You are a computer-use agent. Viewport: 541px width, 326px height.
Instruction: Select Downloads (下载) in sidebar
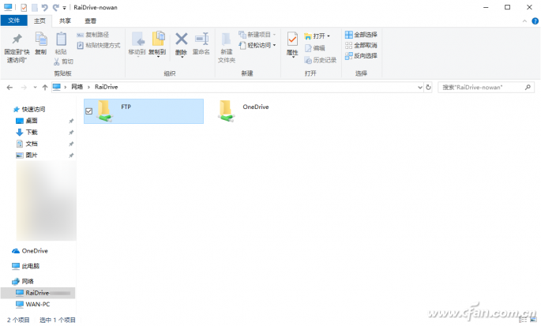pyautogui.click(x=27, y=132)
